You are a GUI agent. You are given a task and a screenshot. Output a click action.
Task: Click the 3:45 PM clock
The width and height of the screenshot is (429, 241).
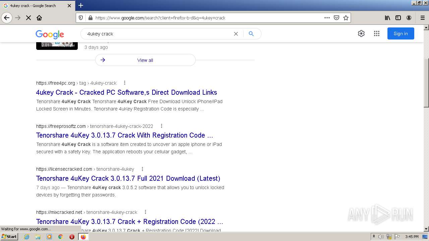click(412, 237)
